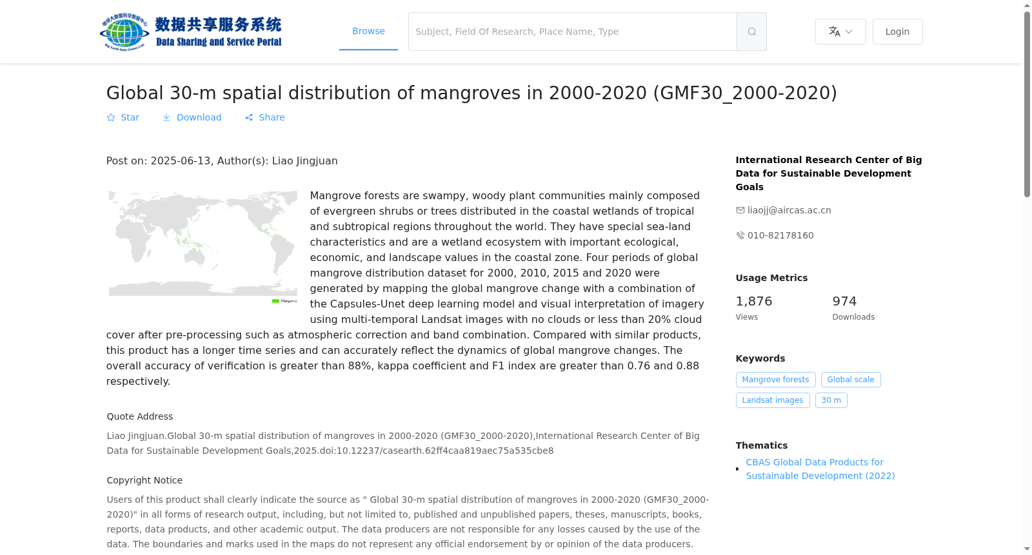This screenshot has height=555, width=1032.
Task: Click the Star icon under the title
Action: 111,117
